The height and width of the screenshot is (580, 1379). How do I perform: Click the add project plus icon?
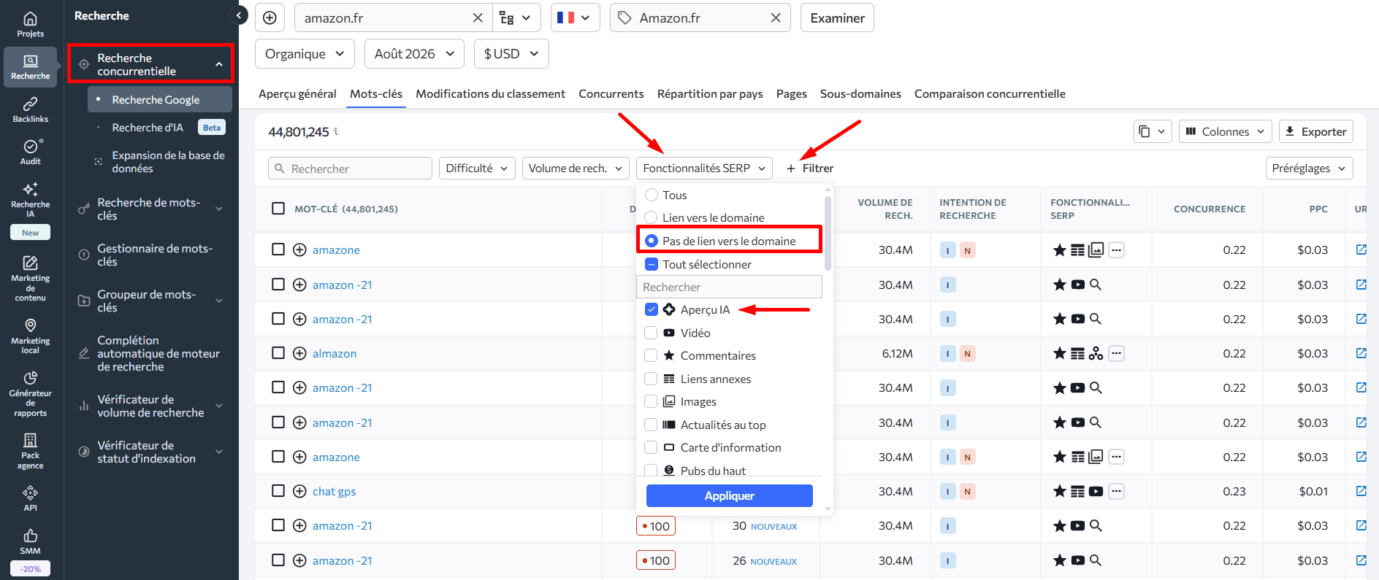coord(270,18)
